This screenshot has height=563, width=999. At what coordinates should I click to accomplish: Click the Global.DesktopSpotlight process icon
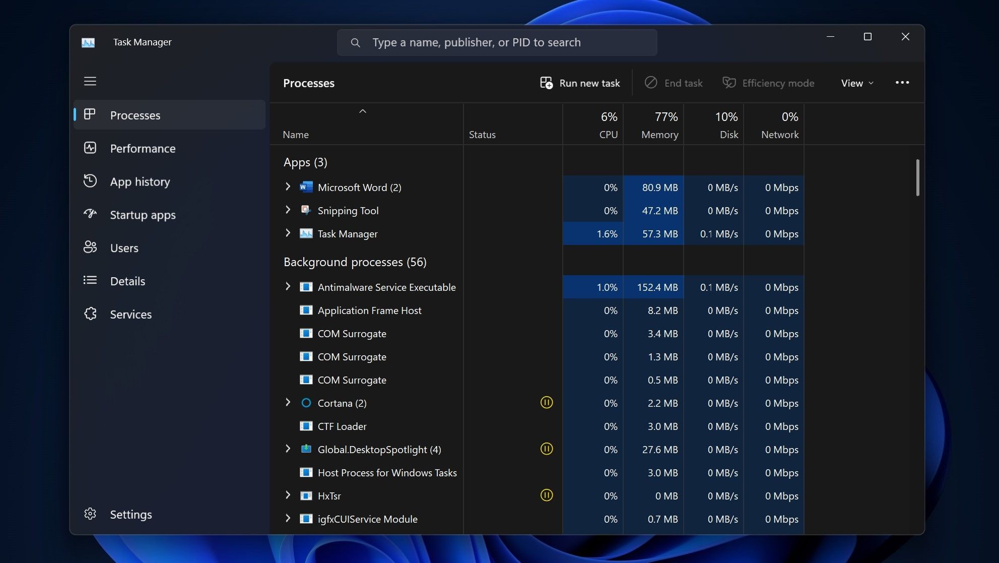(x=306, y=449)
